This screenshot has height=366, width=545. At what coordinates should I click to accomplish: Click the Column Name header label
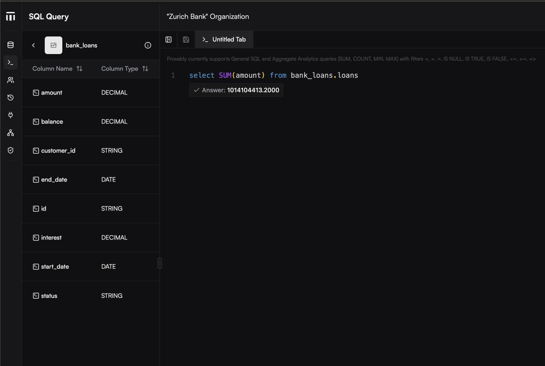[52, 69]
